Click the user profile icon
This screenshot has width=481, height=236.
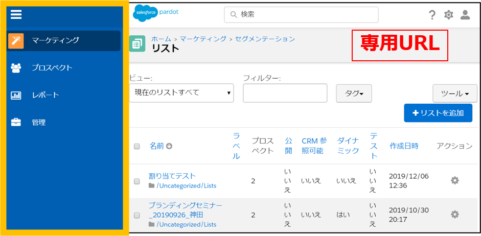coord(465,15)
